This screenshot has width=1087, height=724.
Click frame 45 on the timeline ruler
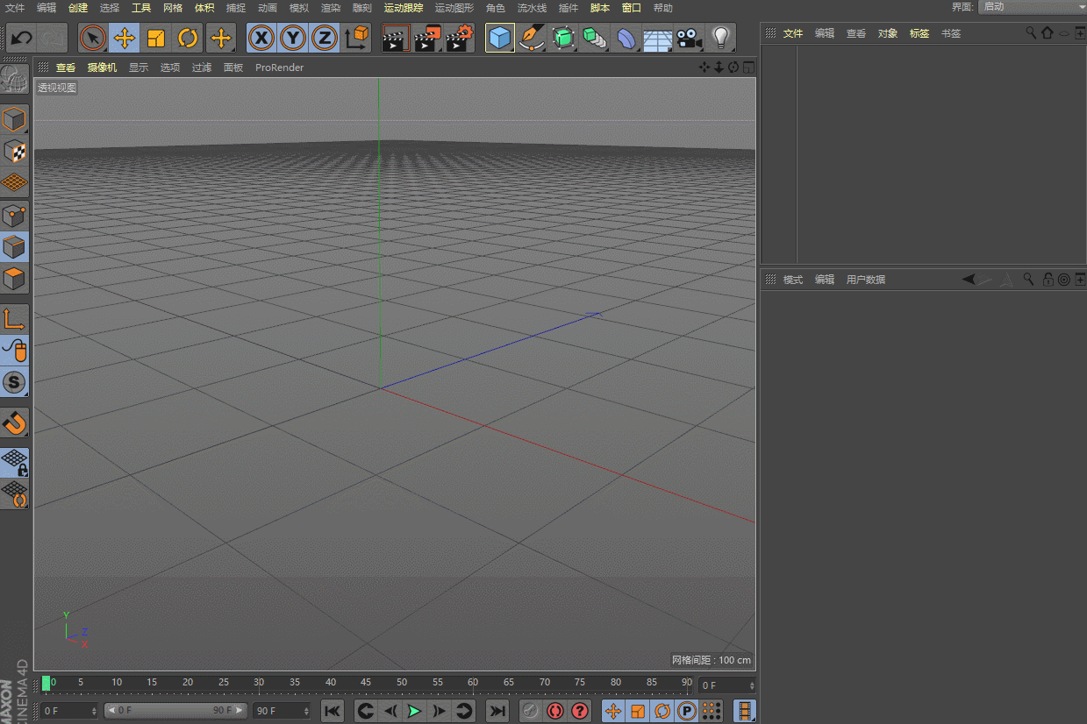pos(365,683)
